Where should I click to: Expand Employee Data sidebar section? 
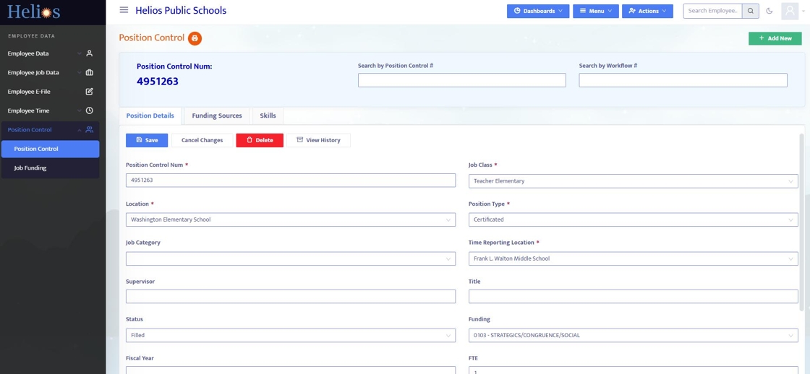click(50, 53)
